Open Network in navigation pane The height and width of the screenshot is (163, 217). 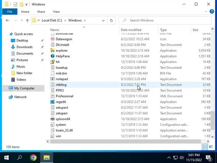pyautogui.click(x=20, y=97)
